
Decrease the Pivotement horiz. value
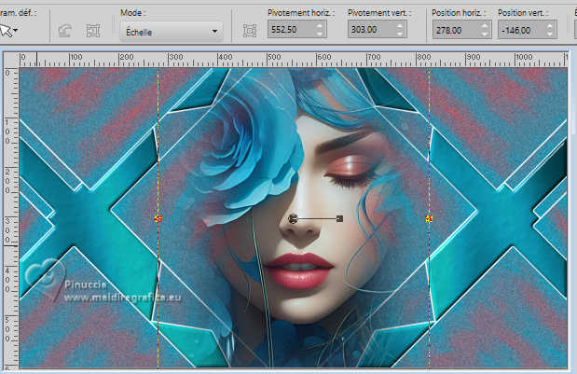coord(320,34)
